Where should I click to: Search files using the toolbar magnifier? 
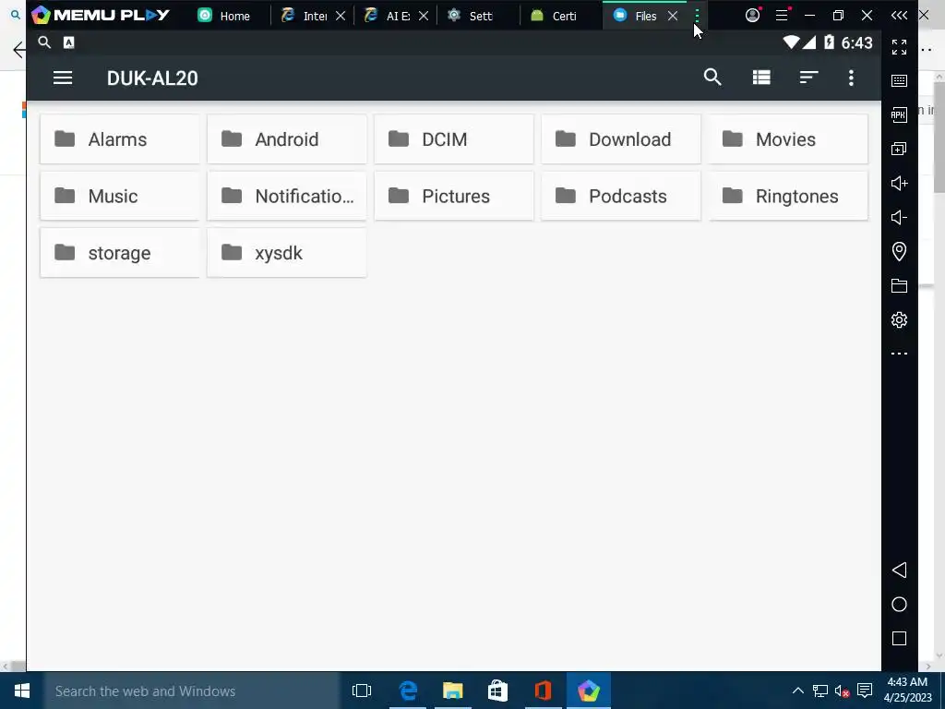click(x=712, y=78)
